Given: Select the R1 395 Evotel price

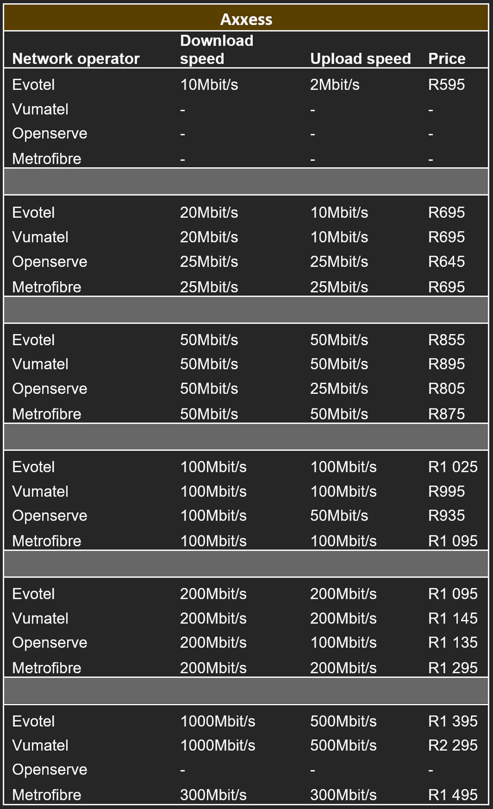Looking at the screenshot, I should click(x=452, y=721).
